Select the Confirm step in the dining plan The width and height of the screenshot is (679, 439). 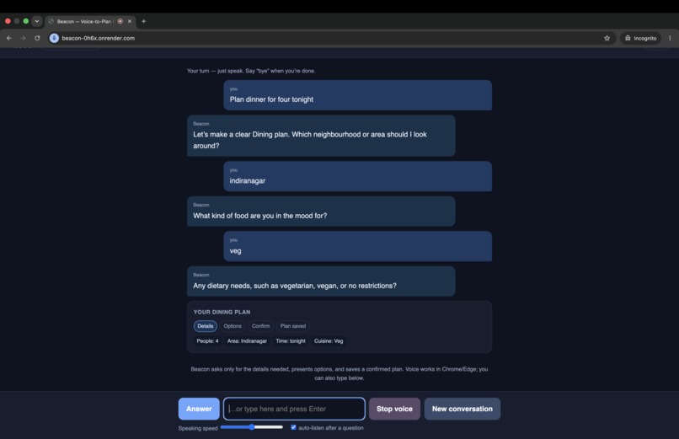coord(260,326)
